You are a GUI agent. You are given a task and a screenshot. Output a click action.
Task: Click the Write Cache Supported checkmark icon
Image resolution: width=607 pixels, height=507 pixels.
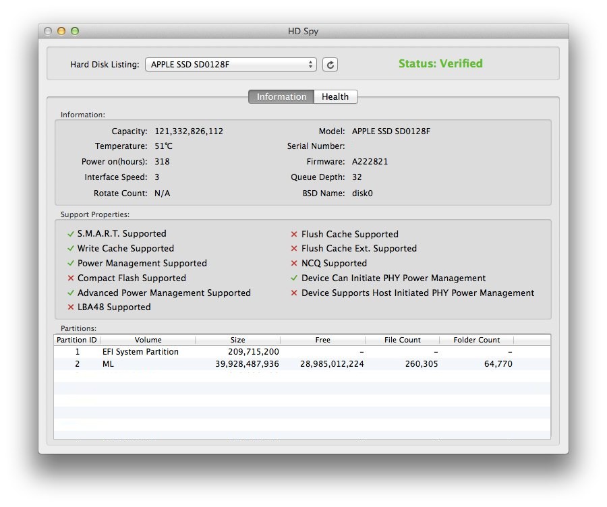pos(70,249)
